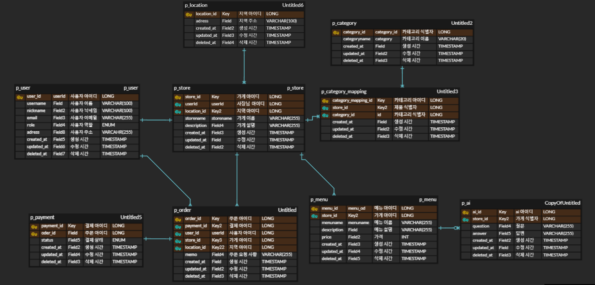Click the Key22 cell in p_order

click(218, 248)
